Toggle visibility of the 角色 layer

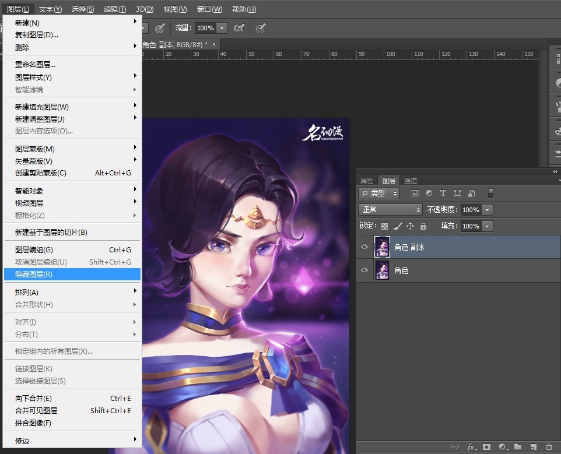(x=365, y=270)
